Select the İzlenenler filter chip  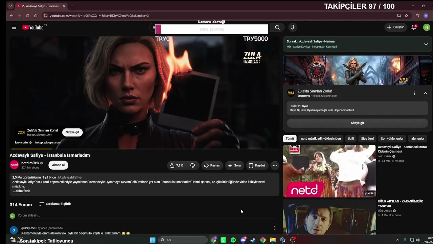(417, 139)
